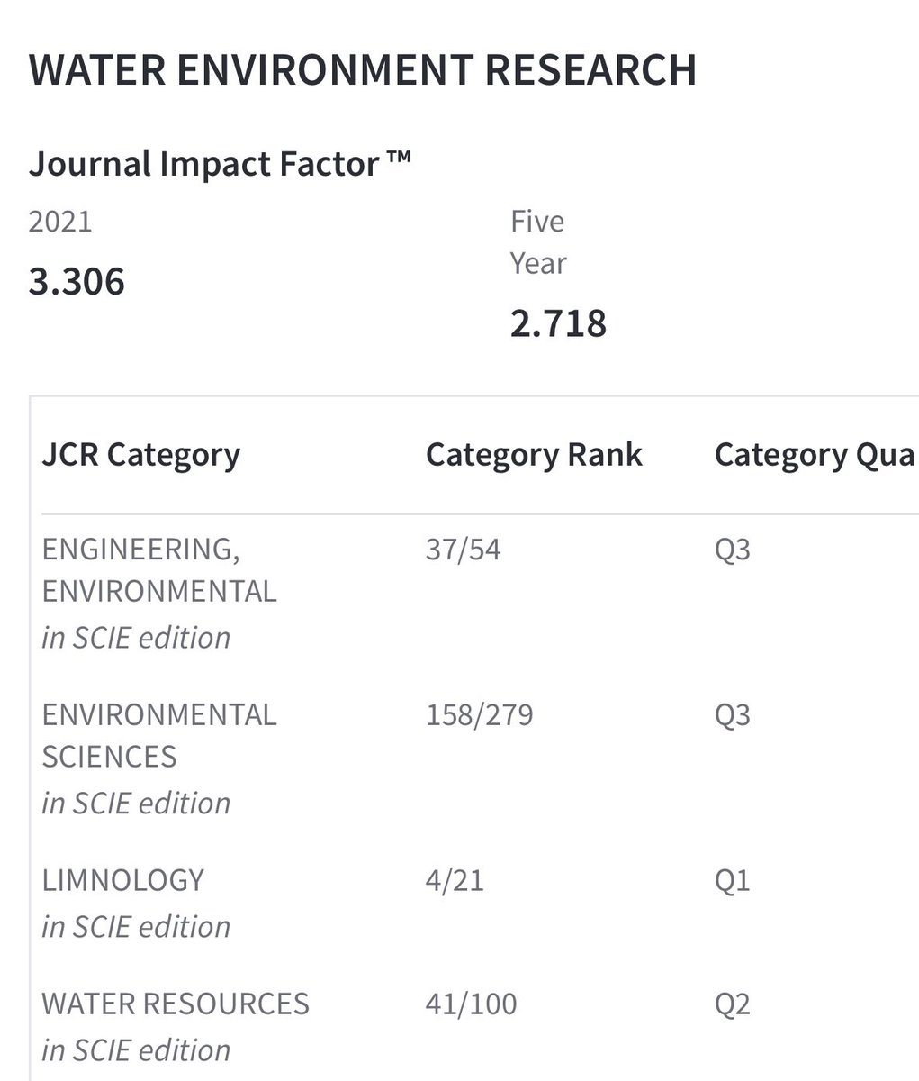The image size is (919, 1081).
Task: Click the 41/100 Water Resources rank
Action: 472,1004
